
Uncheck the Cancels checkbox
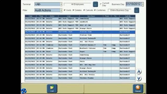[x=84, y=10]
